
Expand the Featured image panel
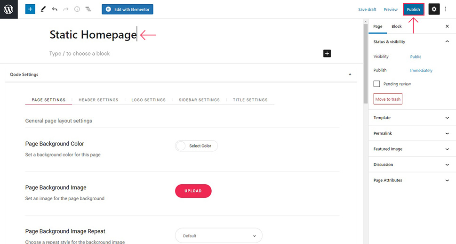click(412, 149)
